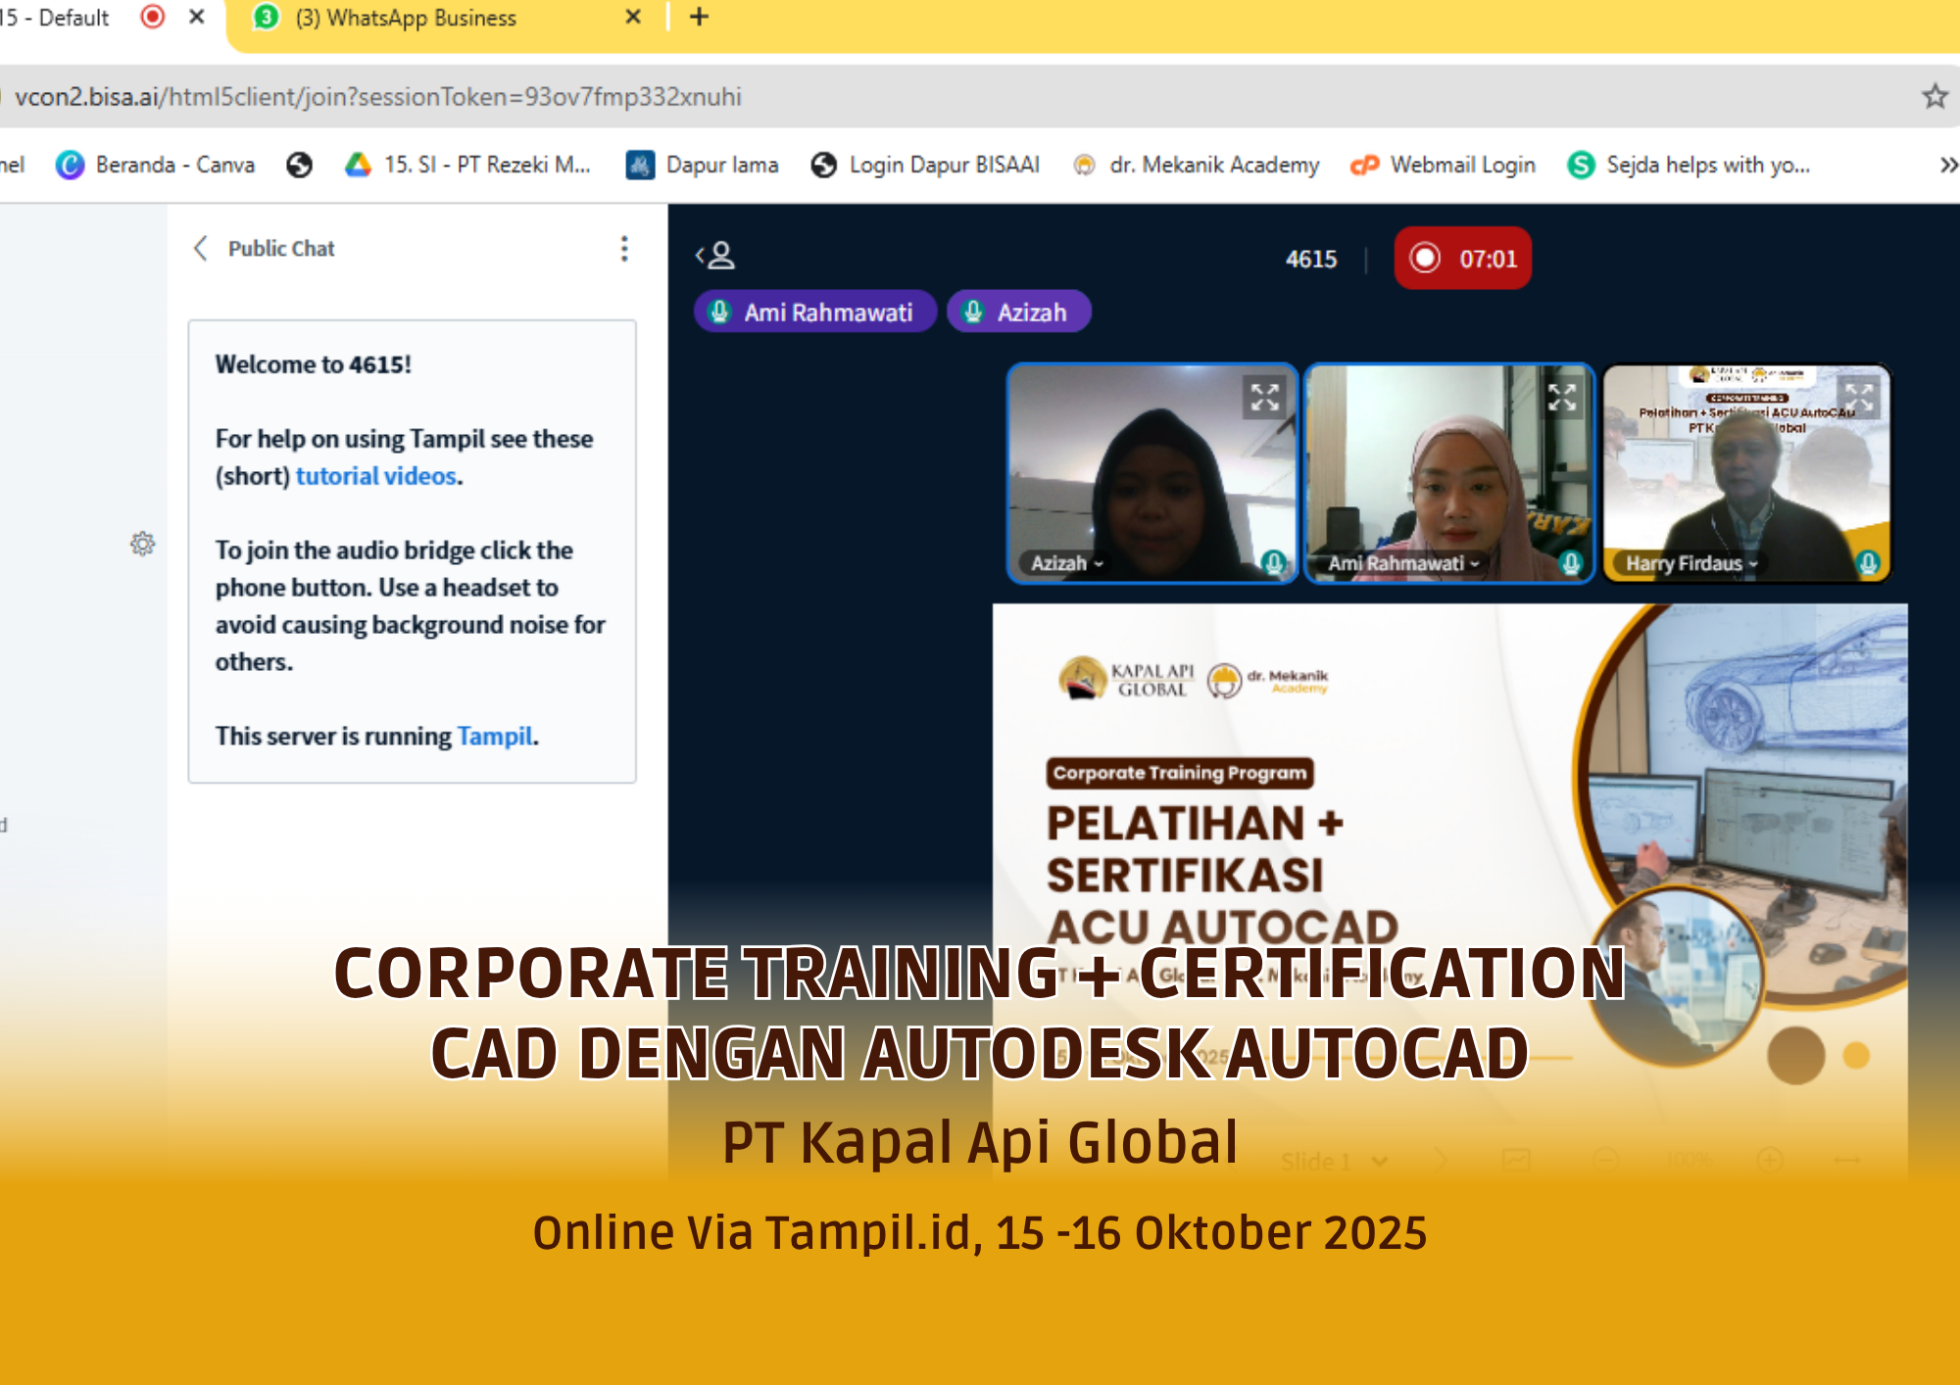The height and width of the screenshot is (1385, 1960).
Task: Click the settings gear icon on left panel
Action: [x=143, y=544]
